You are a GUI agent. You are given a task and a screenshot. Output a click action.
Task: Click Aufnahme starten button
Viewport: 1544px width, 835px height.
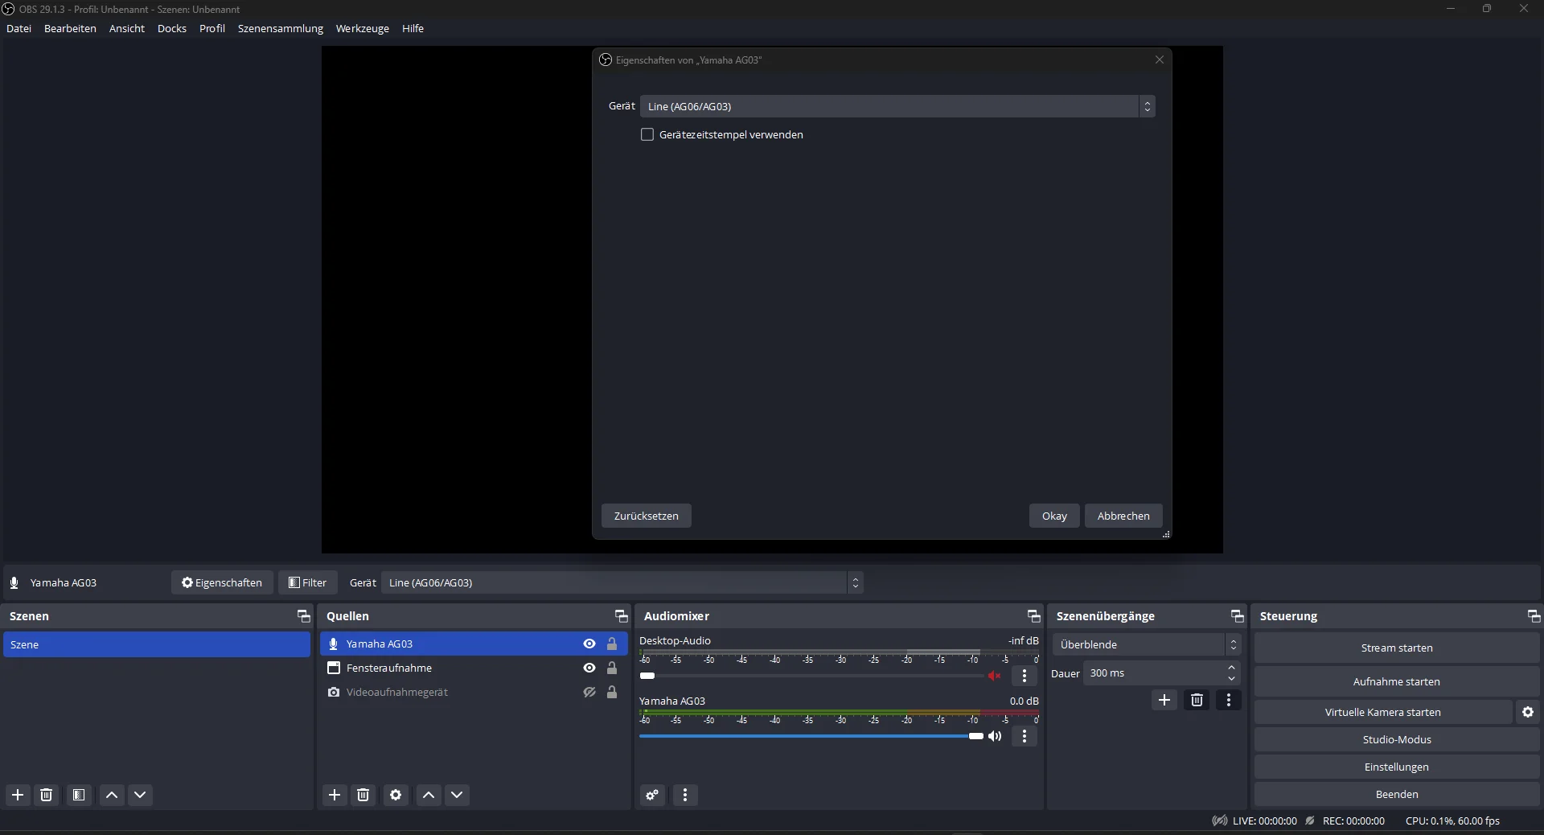(1397, 681)
